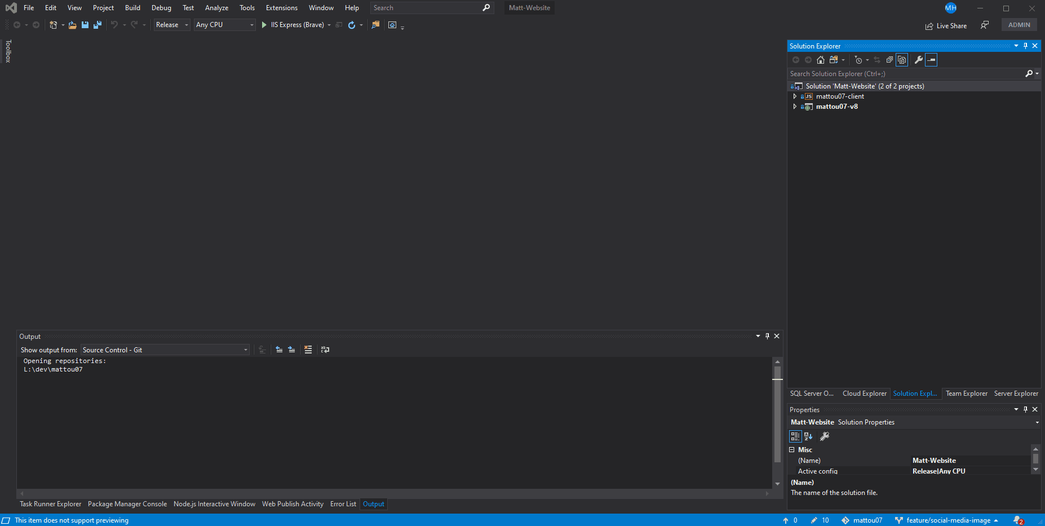Viewport: 1045px width, 526px height.
Task: Click the New Project toolbar icon
Action: pyautogui.click(x=53, y=25)
